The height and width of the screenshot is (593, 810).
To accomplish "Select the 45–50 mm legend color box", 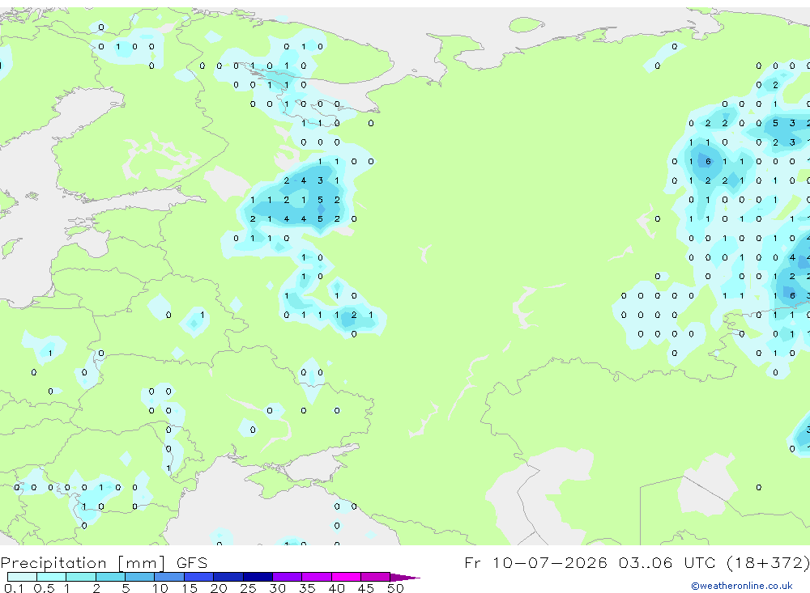I will pyautogui.click(x=376, y=577).
